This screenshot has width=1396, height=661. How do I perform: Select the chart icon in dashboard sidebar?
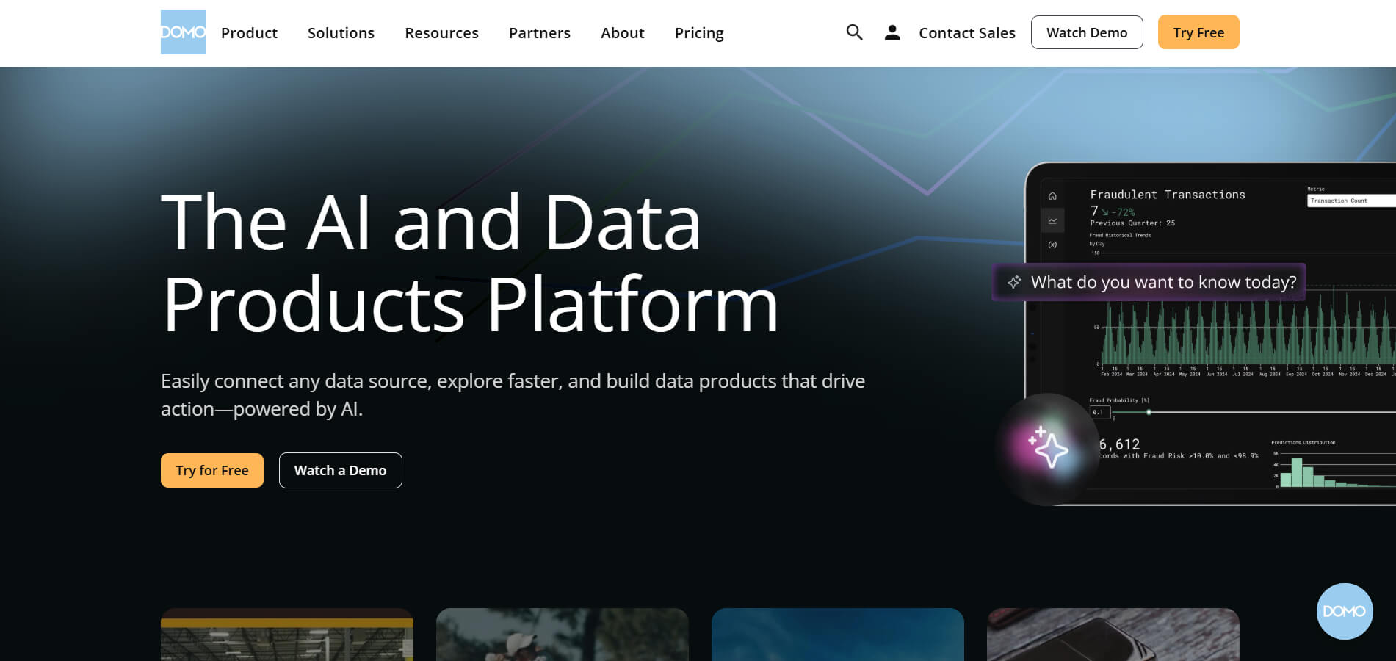click(1052, 220)
